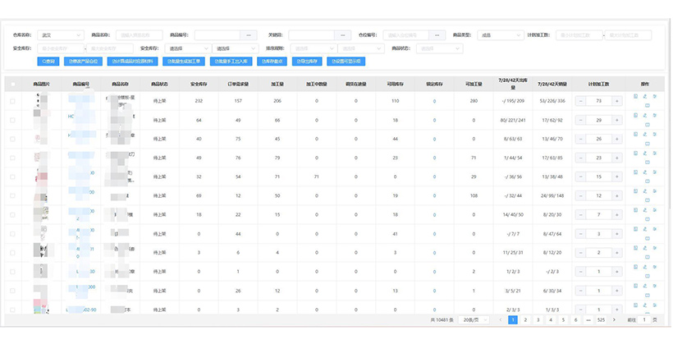Go to page 2 in pagination
673x344 pixels.
tap(526, 319)
